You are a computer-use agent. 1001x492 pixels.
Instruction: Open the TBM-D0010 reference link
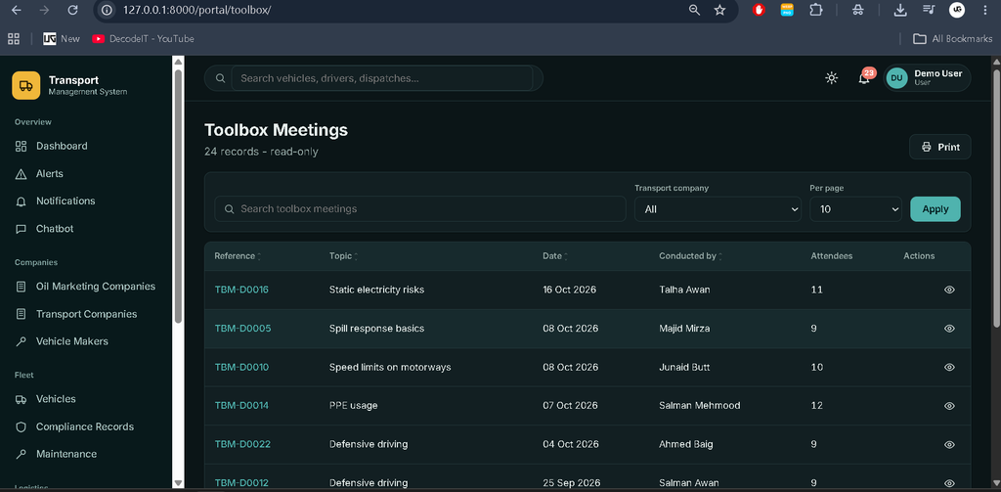[241, 368]
